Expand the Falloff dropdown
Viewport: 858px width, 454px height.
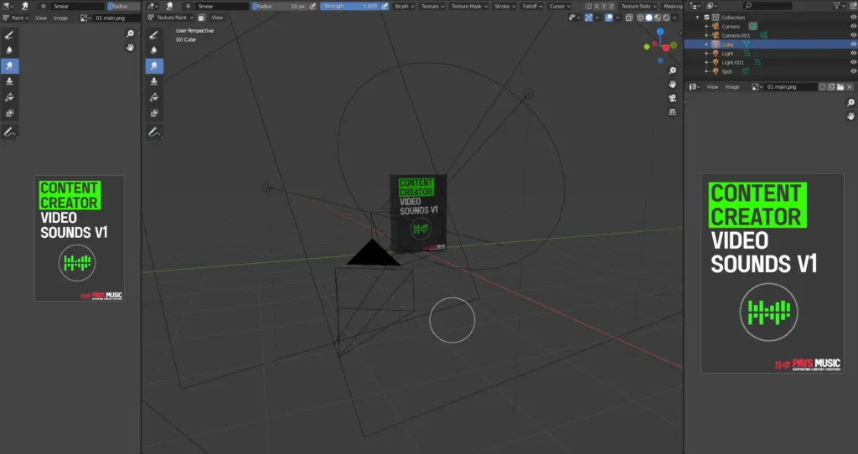click(x=531, y=6)
